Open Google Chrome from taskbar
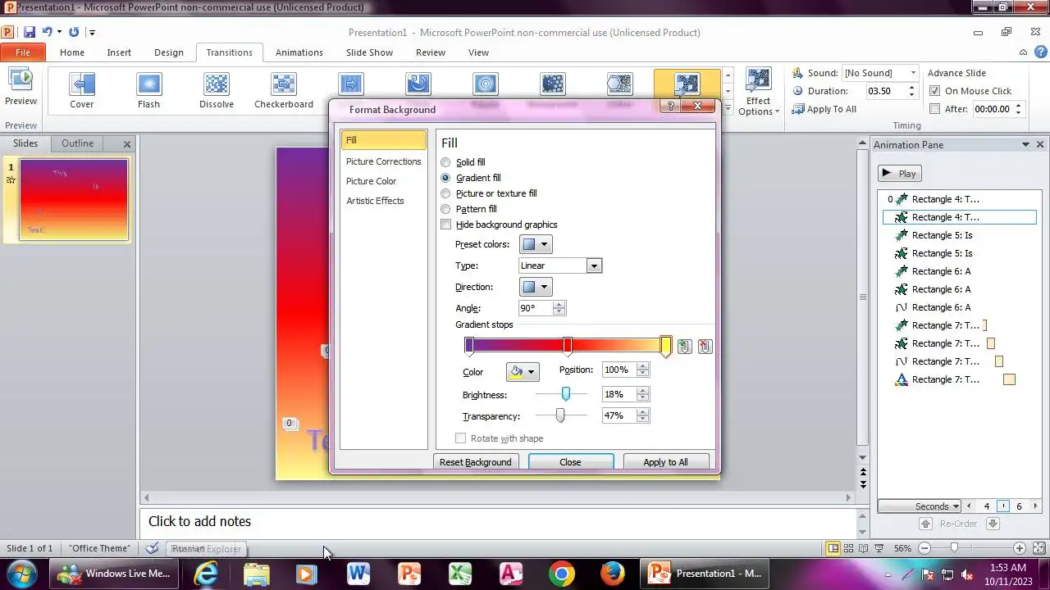This screenshot has height=590, width=1050. [562, 574]
